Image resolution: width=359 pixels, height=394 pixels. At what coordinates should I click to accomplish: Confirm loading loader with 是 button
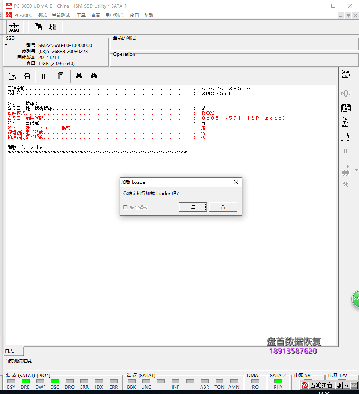[x=193, y=207]
